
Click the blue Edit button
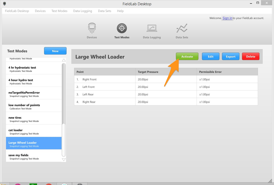(211, 57)
